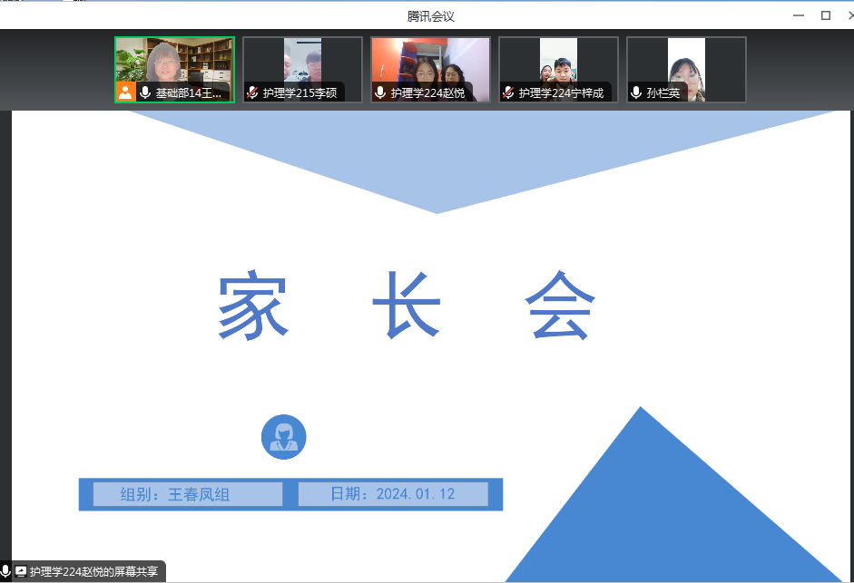Click the 护理学224赵悦的屏幕共享 label
Image resolution: width=854 pixels, height=583 pixels.
tap(93, 572)
